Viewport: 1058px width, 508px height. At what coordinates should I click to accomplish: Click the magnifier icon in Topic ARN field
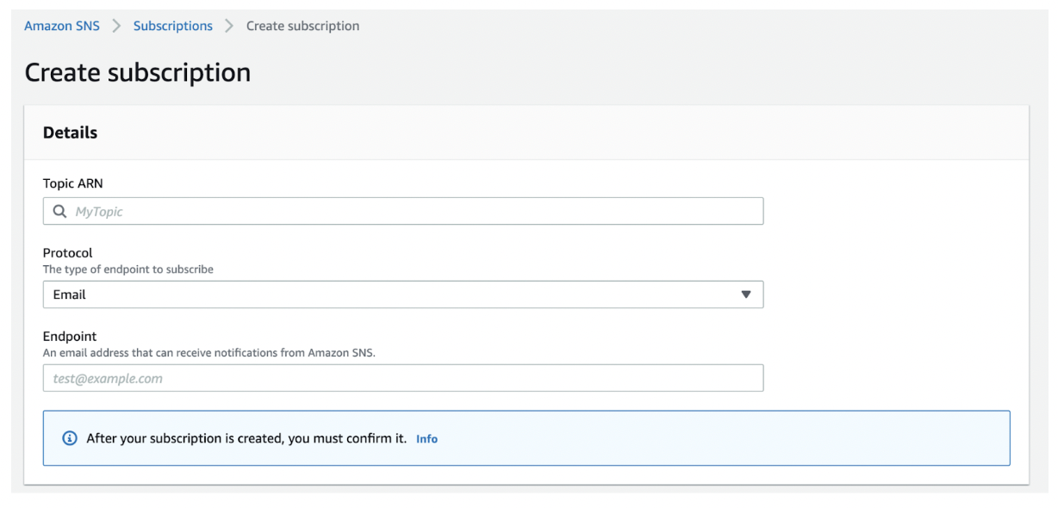(59, 212)
